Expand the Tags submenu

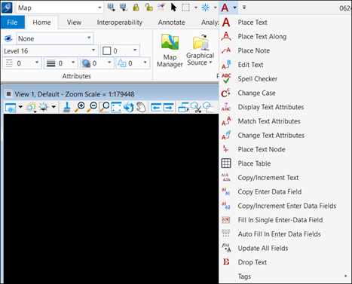point(285,276)
